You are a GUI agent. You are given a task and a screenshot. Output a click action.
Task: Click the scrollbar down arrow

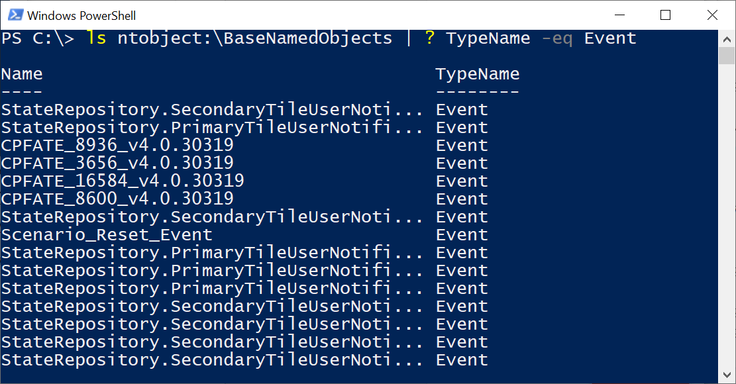(x=727, y=375)
